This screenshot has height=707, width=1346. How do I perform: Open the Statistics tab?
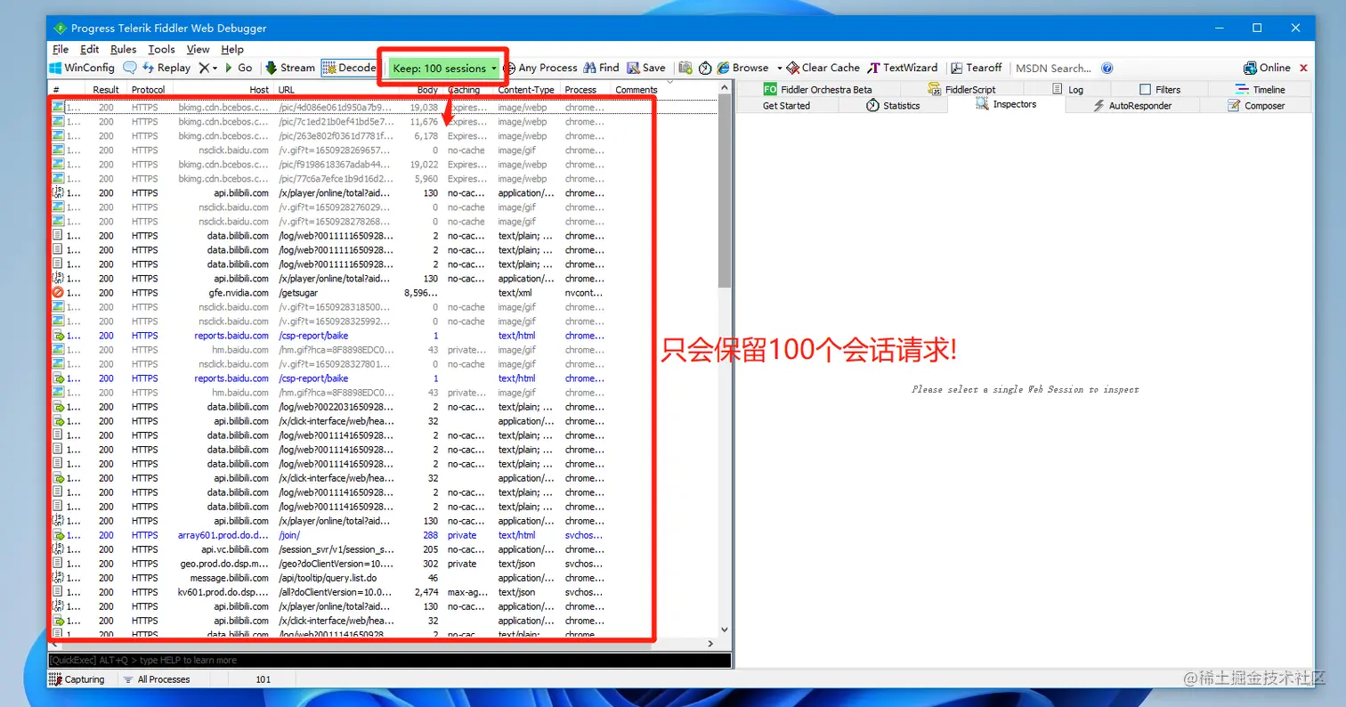(892, 105)
